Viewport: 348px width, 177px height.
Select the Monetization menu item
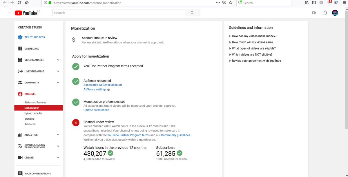(x=39, y=108)
